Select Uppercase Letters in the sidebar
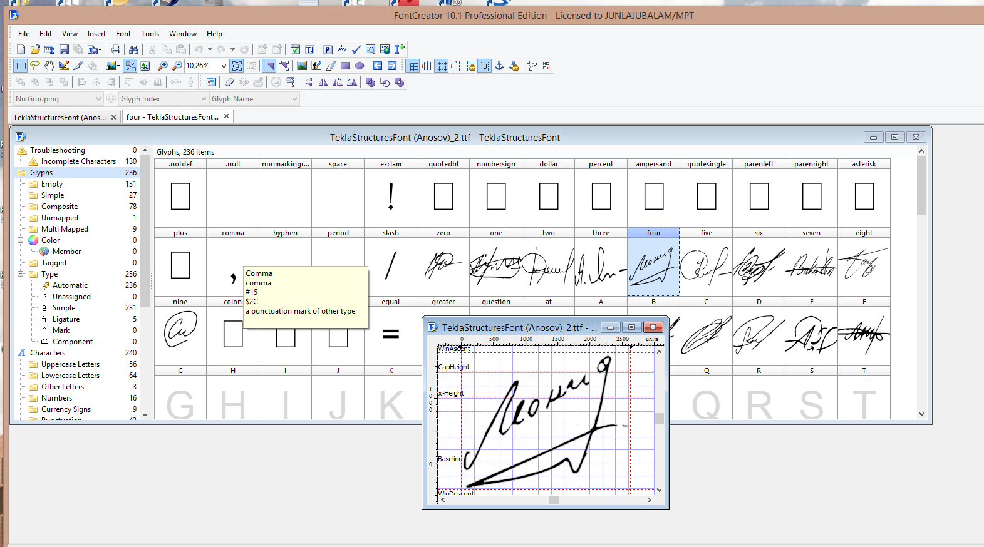The image size is (984, 547). tap(70, 364)
